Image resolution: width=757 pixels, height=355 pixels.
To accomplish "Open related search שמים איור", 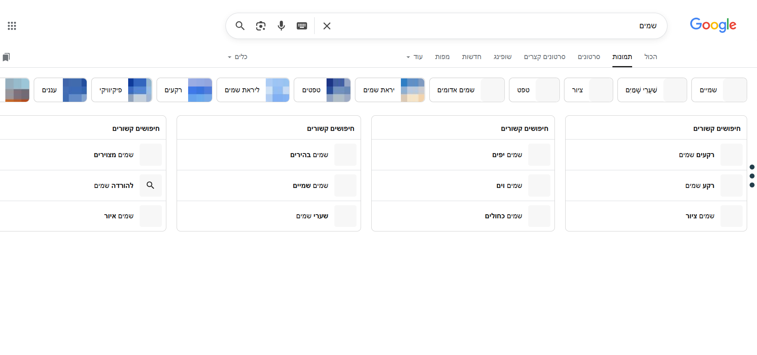I will pos(83,216).
